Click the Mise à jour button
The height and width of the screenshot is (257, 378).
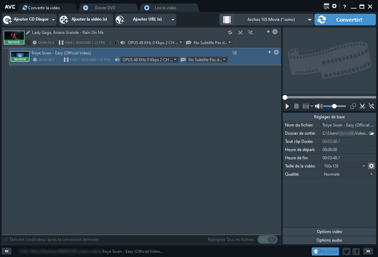325,251
